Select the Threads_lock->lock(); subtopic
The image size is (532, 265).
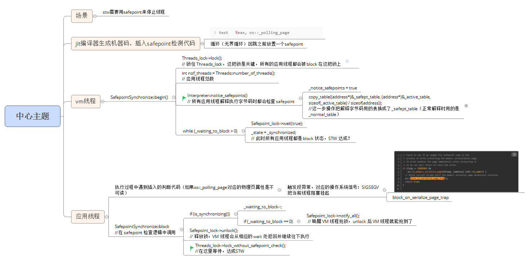click(x=261, y=61)
